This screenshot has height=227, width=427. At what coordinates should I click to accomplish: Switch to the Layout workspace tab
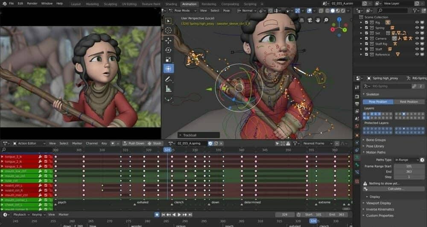click(76, 4)
